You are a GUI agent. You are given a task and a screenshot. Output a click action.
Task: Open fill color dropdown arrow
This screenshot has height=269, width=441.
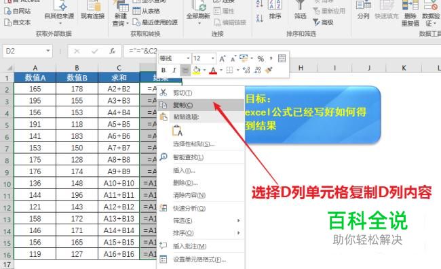point(204,70)
